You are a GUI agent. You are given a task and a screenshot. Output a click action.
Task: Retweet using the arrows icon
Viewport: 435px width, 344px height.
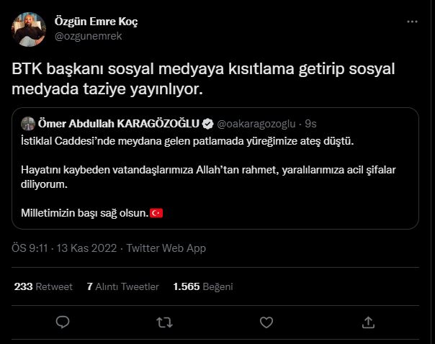click(x=164, y=321)
